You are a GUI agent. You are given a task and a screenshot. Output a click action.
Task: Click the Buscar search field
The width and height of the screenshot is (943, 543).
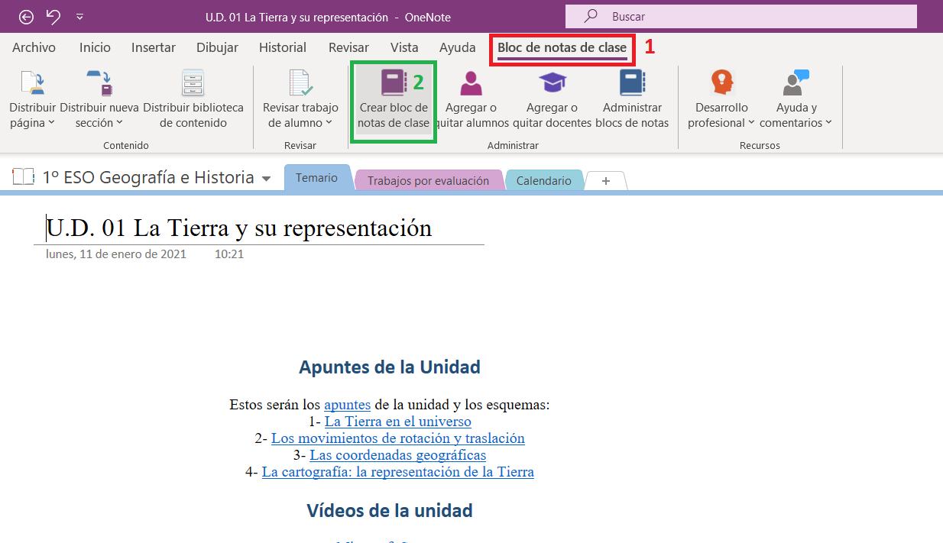pyautogui.click(x=740, y=16)
